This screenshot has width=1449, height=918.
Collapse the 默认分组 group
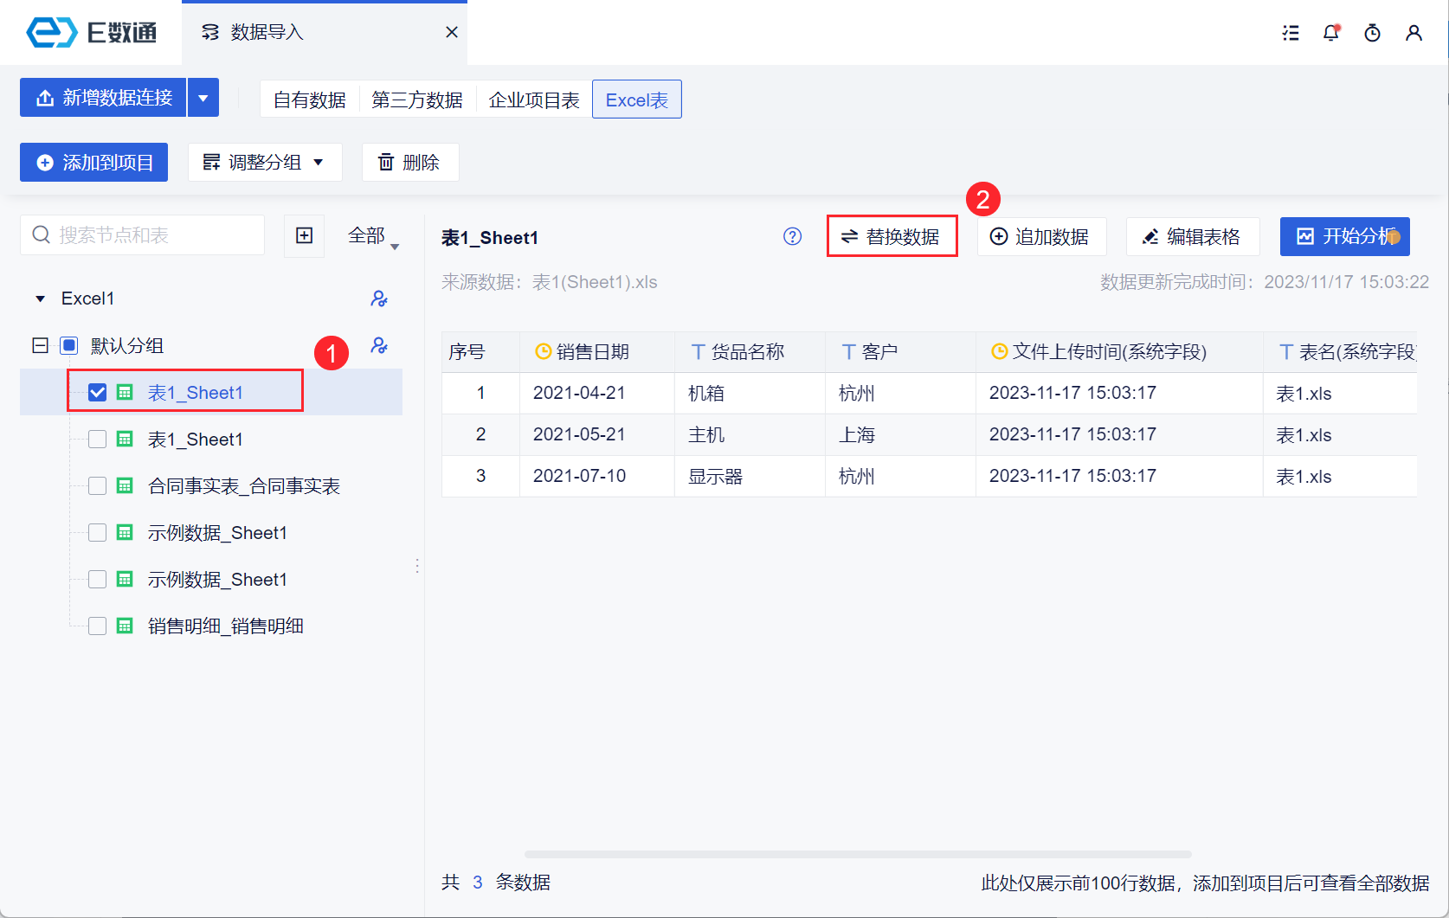[40, 346]
